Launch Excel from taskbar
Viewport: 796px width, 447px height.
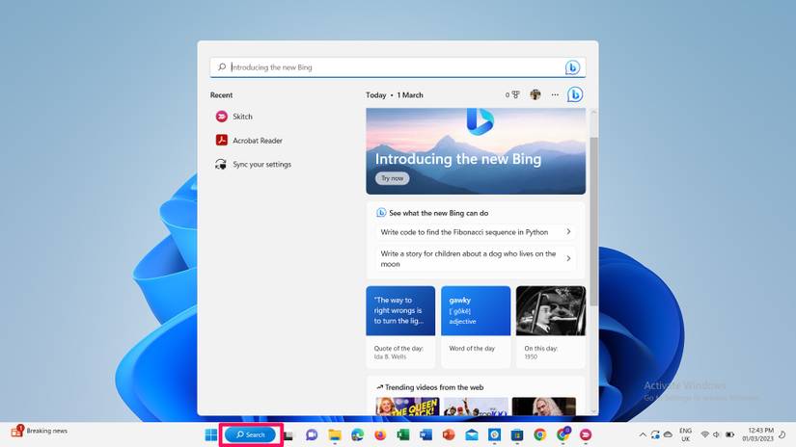(x=403, y=434)
